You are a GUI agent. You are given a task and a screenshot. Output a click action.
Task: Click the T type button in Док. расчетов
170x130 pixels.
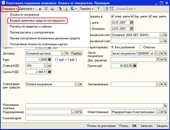coord(158,59)
